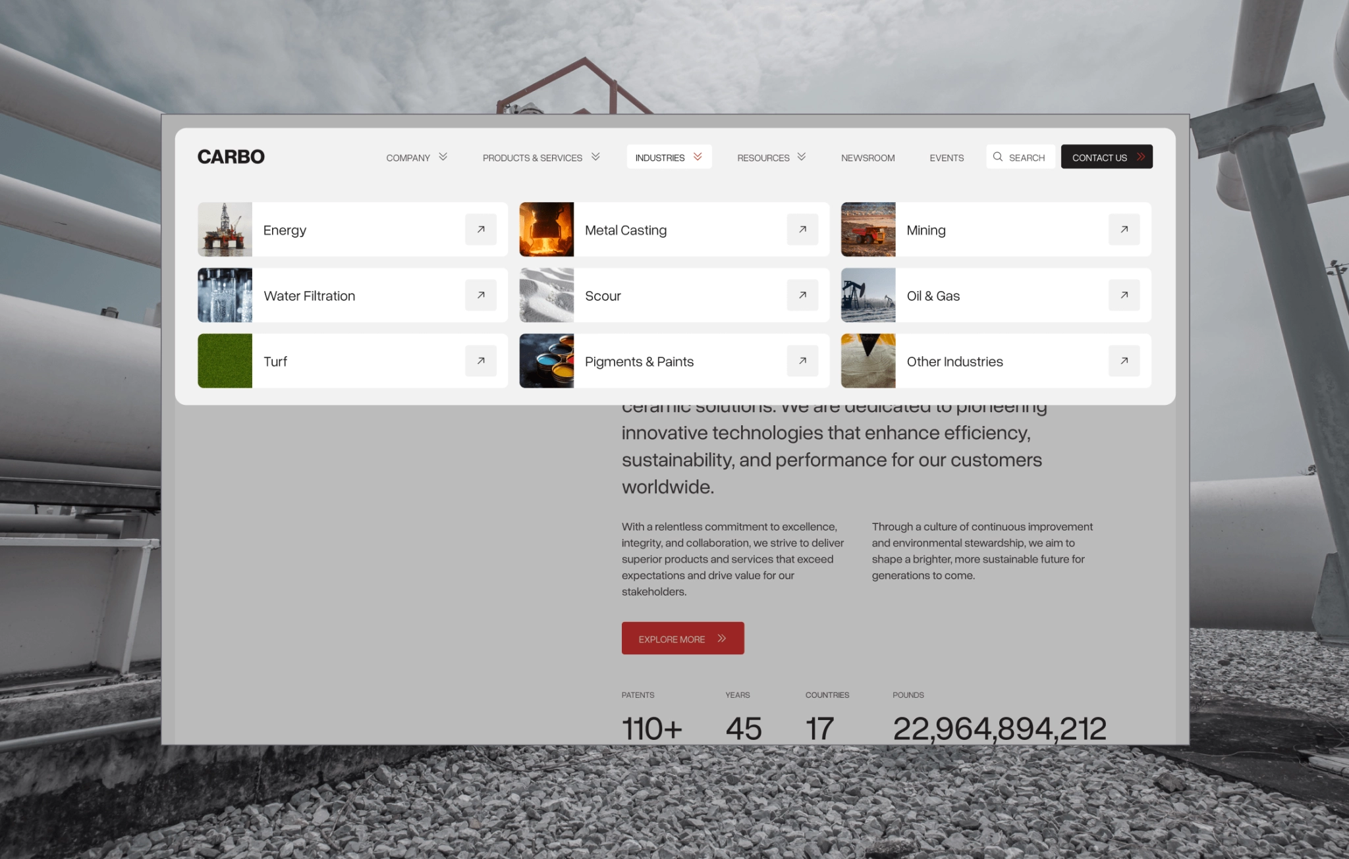Image resolution: width=1349 pixels, height=859 pixels.
Task: Click the Turf arrow icon
Action: click(x=481, y=361)
